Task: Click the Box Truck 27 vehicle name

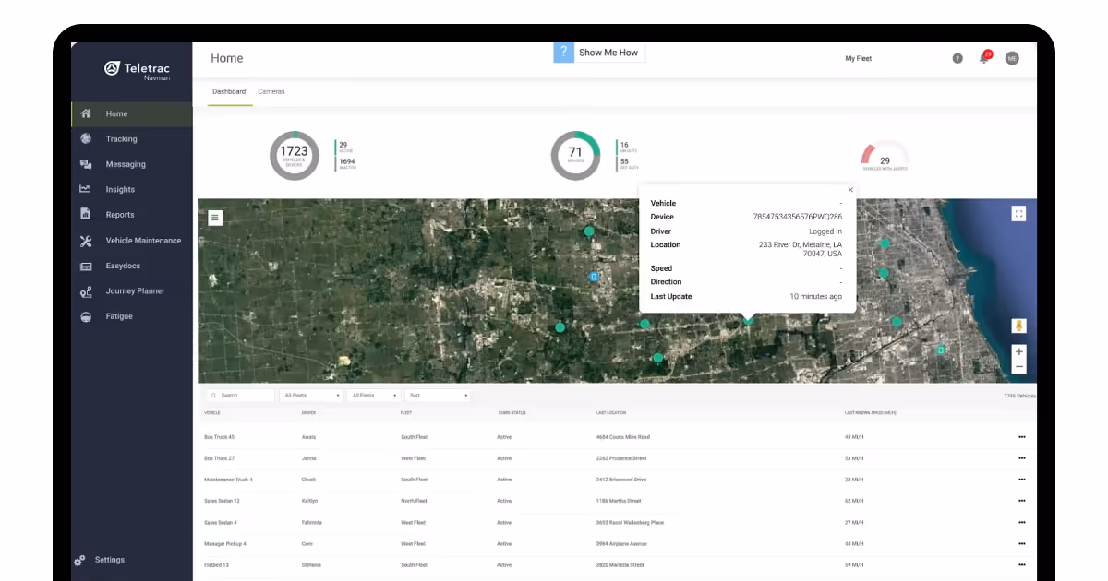Action: click(220, 458)
